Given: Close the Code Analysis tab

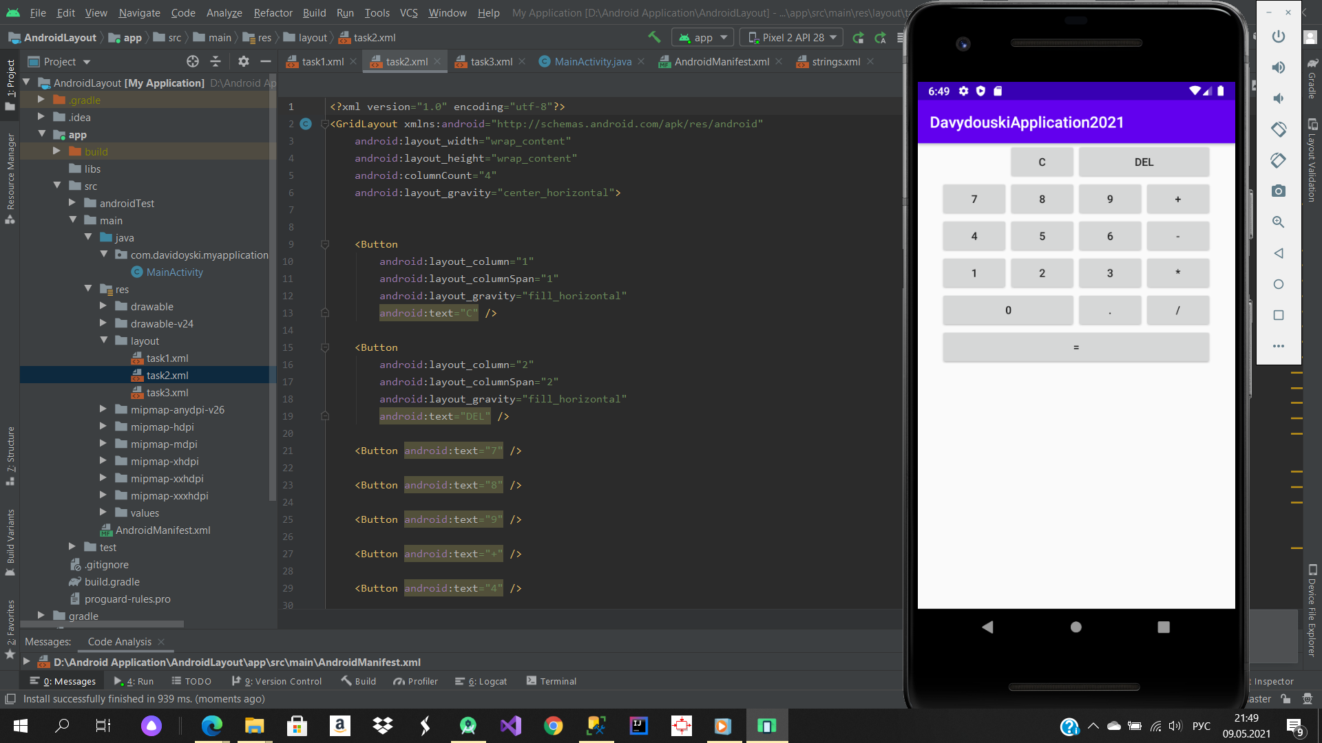Looking at the screenshot, I should tap(161, 642).
